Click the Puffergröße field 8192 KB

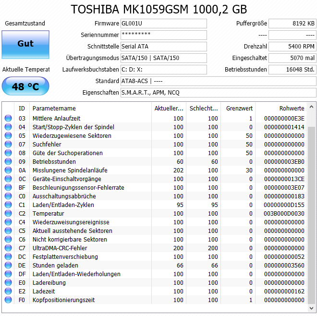(293, 24)
